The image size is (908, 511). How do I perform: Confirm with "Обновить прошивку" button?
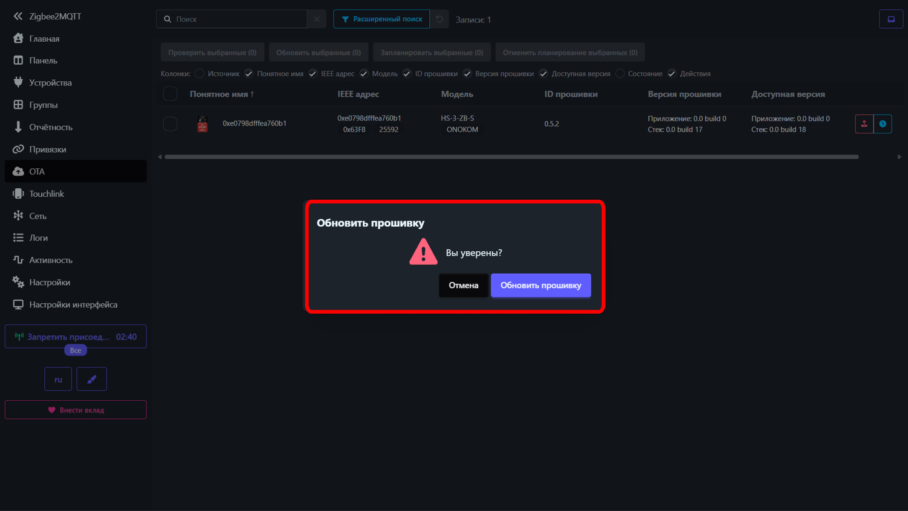(x=540, y=285)
